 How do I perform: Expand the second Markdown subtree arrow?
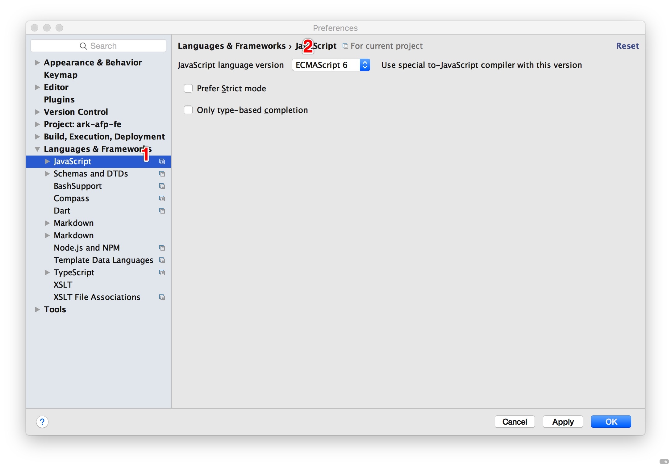[x=47, y=235]
